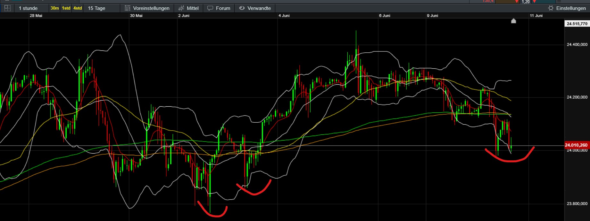Click the house-shaped marker on time axis

513,21
